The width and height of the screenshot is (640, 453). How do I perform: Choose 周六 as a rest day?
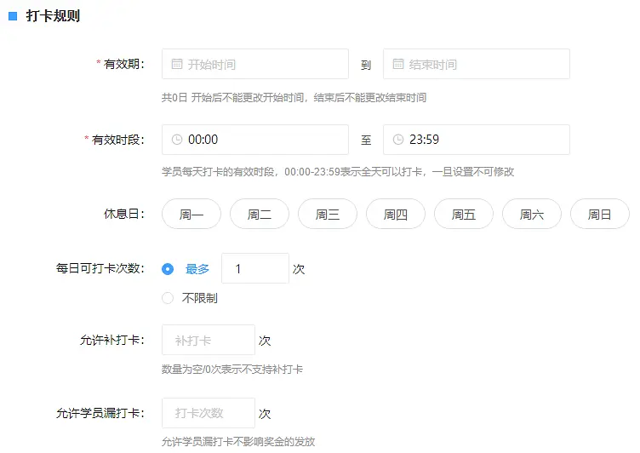pos(532,215)
